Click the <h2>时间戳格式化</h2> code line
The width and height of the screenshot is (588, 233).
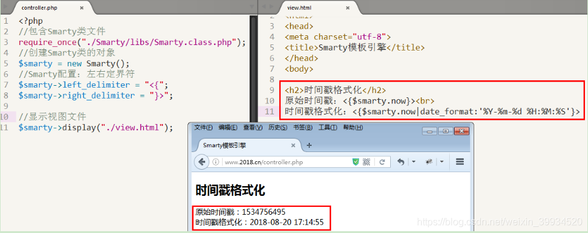(x=335, y=90)
